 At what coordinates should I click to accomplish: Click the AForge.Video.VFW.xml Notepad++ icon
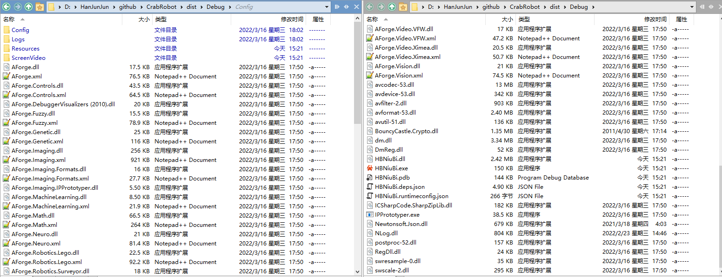click(370, 38)
